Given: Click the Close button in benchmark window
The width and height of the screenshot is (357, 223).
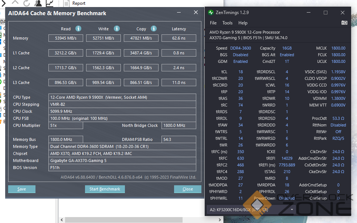Looking at the screenshot, I should pyautogui.click(x=188, y=189).
